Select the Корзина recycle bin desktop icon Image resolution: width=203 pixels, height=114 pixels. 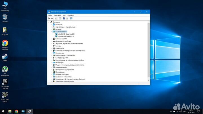[5, 18]
